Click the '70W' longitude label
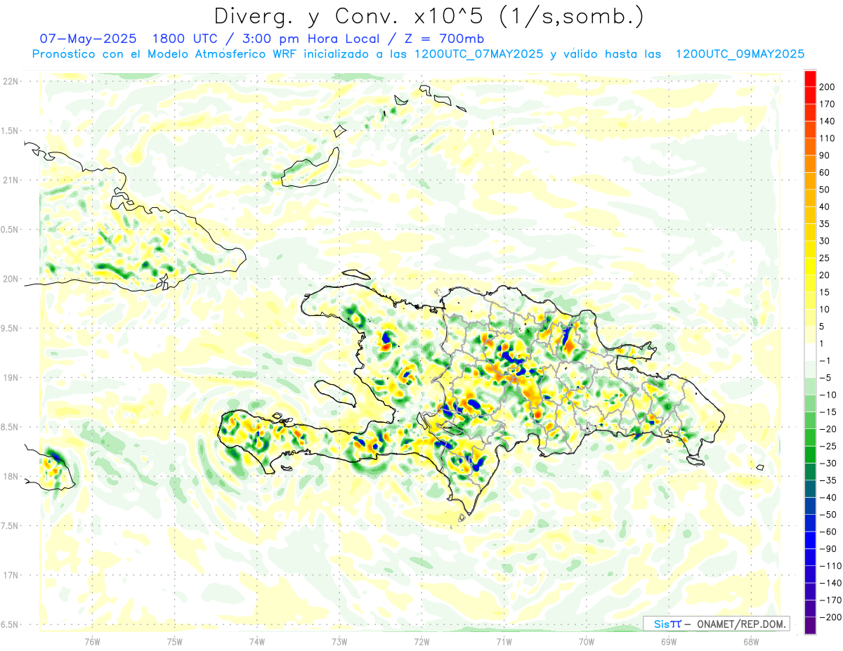Viewport: 843px width, 651px height. [587, 641]
